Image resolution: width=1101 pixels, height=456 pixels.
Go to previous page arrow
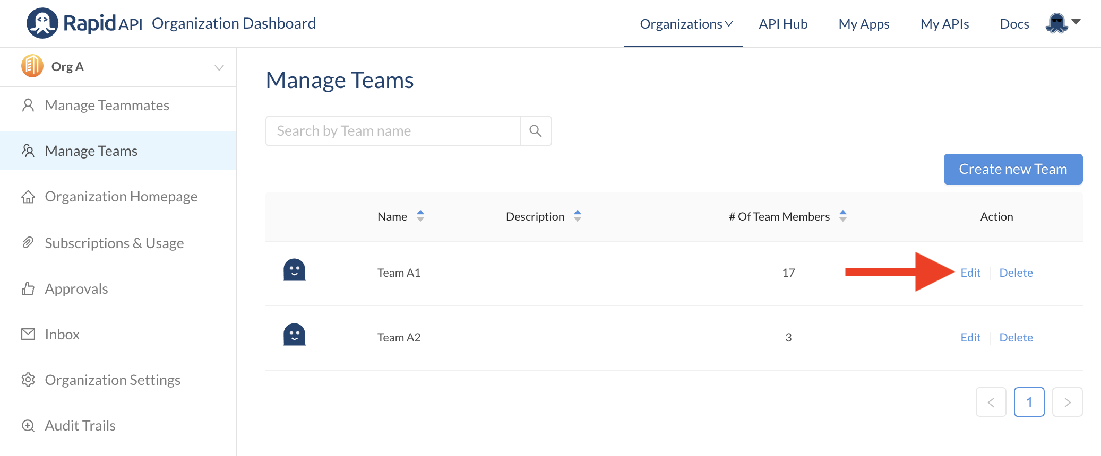pos(991,402)
